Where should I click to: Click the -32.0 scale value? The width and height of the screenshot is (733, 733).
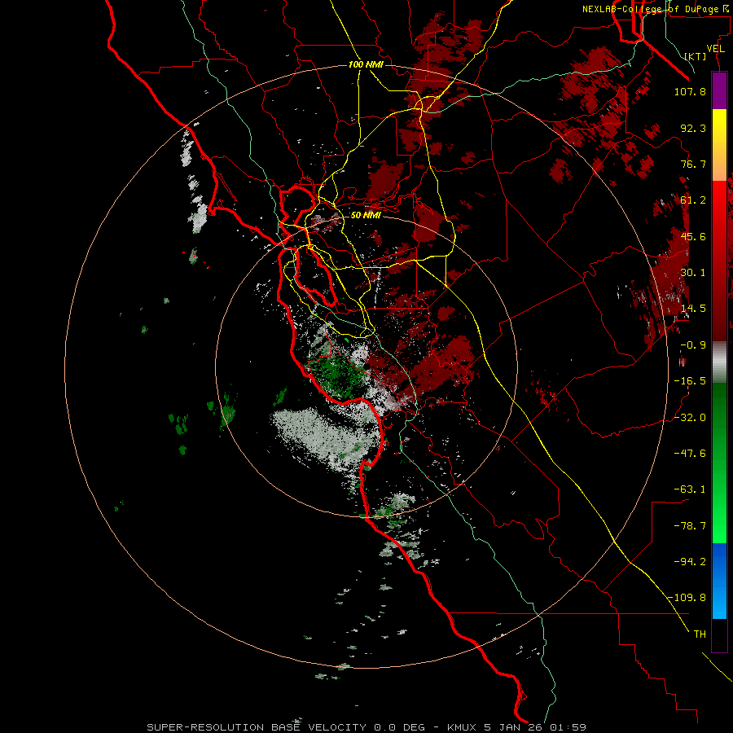pos(690,418)
